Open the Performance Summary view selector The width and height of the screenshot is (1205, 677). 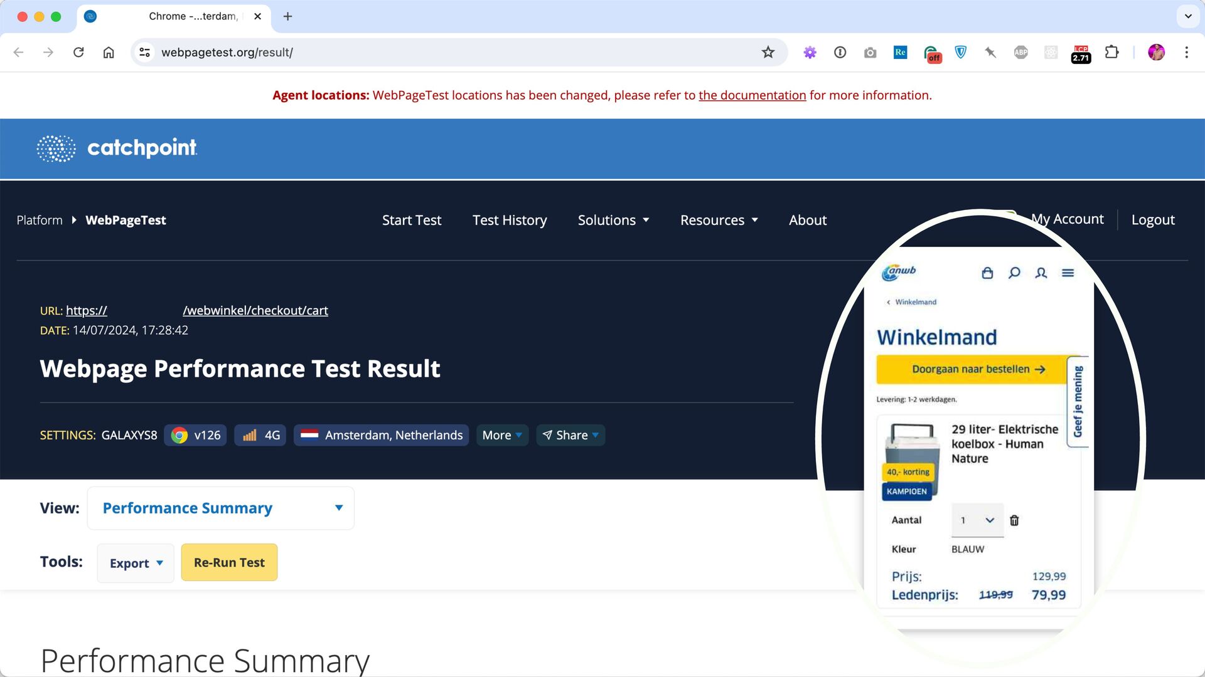(221, 508)
